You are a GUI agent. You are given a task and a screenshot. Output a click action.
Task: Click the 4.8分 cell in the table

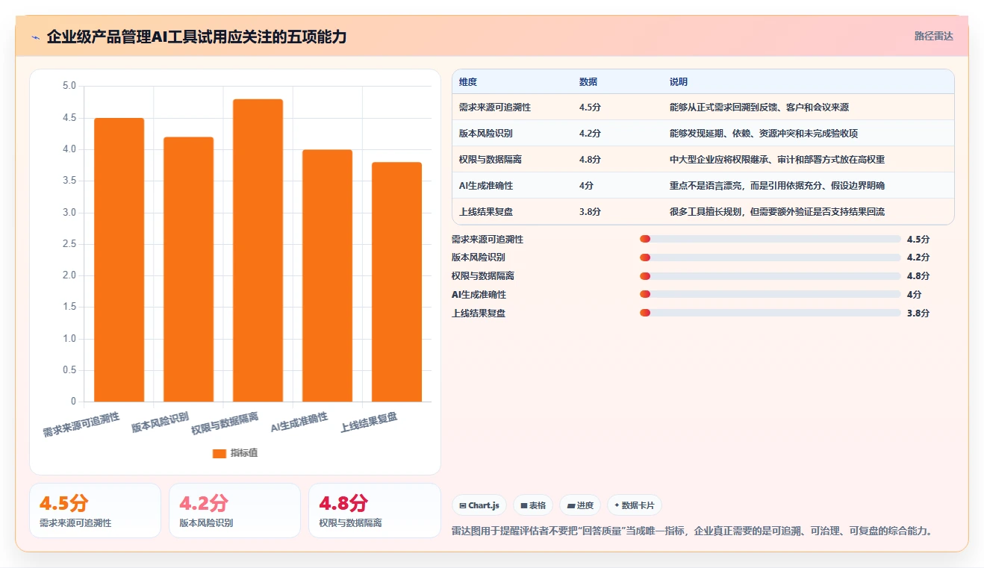[590, 160]
